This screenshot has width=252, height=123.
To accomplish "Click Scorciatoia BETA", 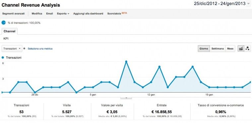I will 117,14.
